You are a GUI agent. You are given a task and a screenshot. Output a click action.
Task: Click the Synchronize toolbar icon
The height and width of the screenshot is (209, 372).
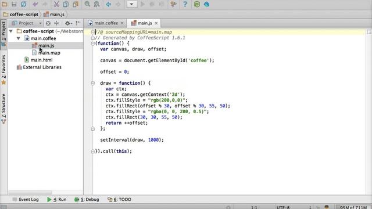coord(23,4)
